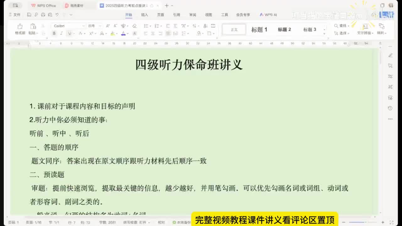Open the References (引用) ribbon tab
402x226 pixels.
coord(177,15)
